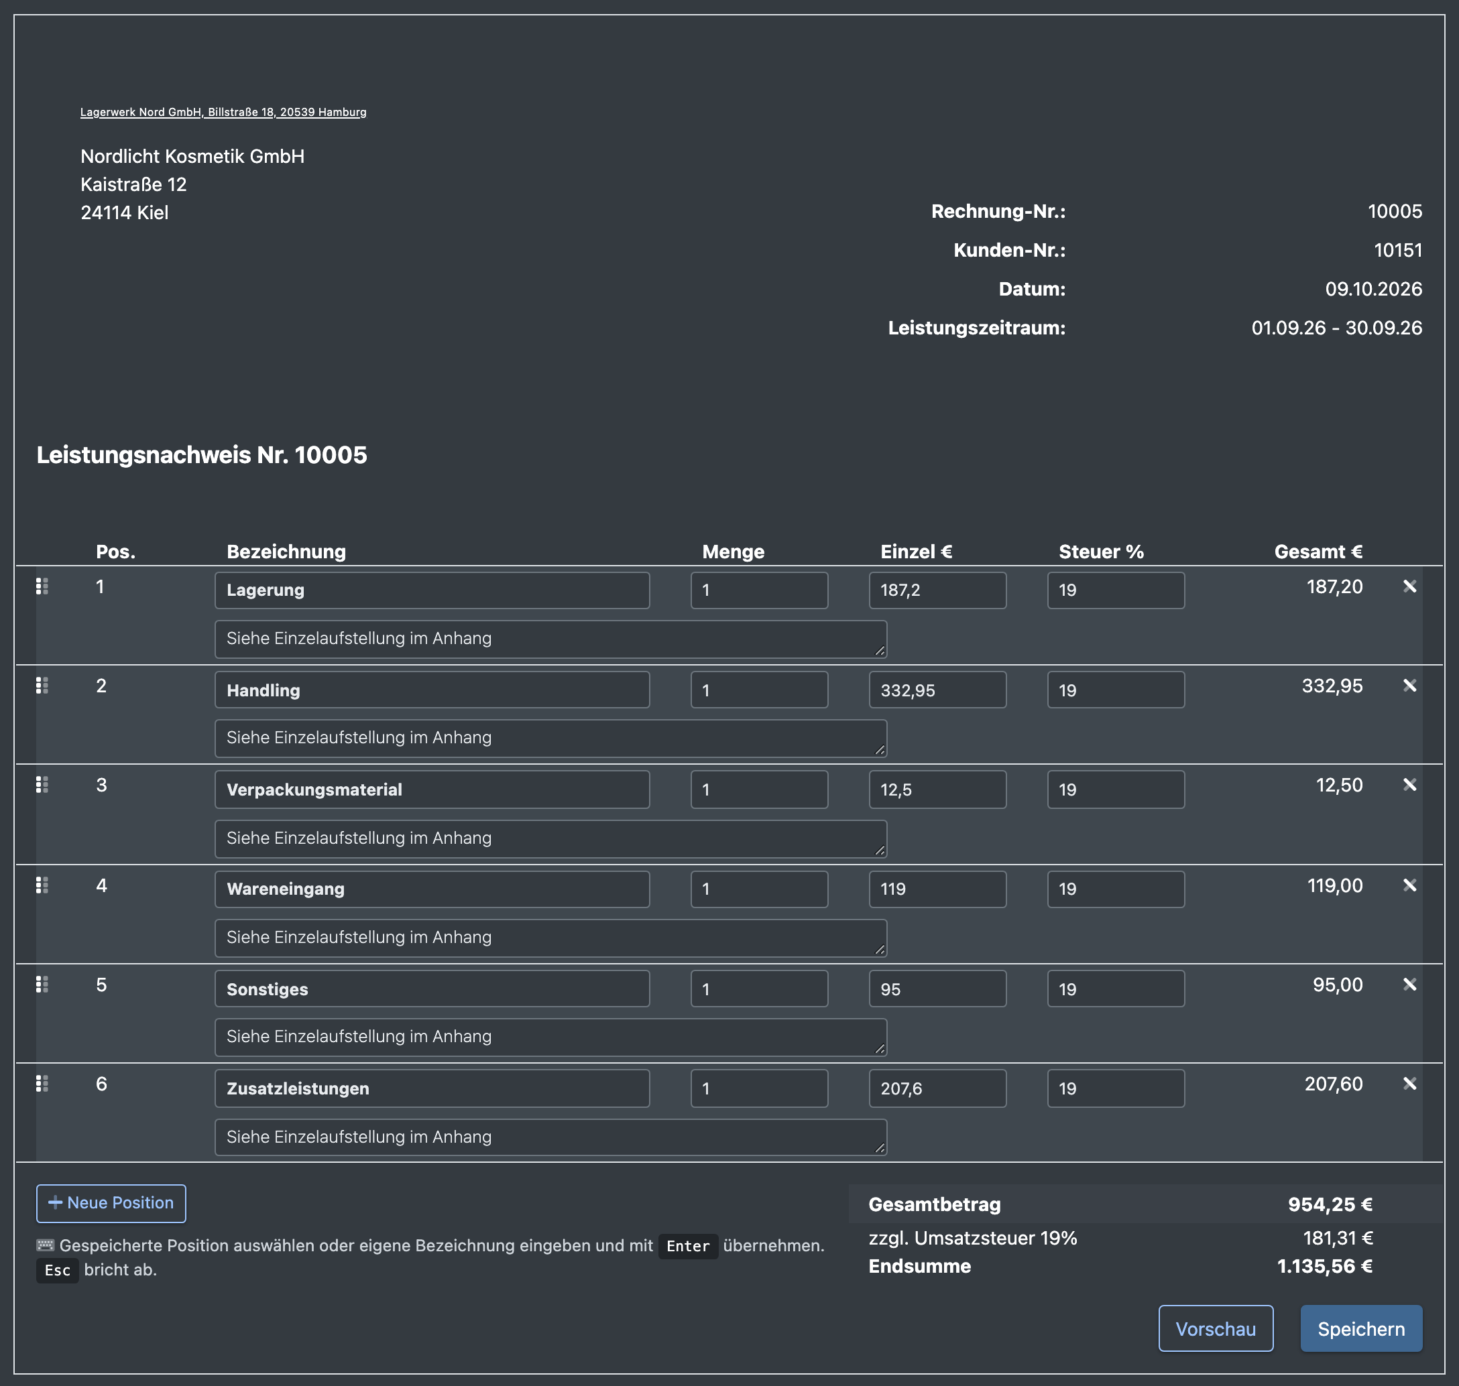Screen dimensions: 1459x1386
Task: Click the sender address line Lagerwerk Nord GmbH
Action: (x=223, y=113)
